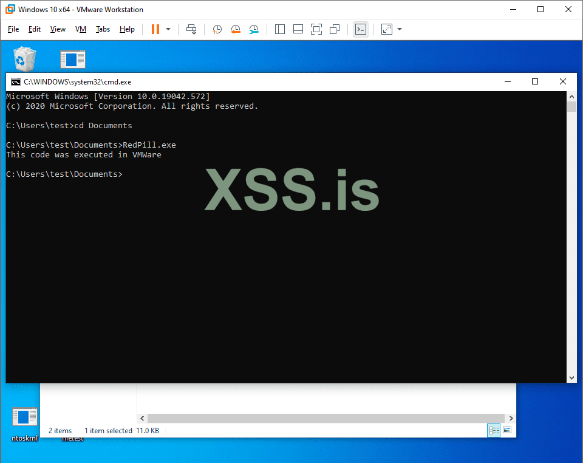Open the VM menu

click(80, 29)
